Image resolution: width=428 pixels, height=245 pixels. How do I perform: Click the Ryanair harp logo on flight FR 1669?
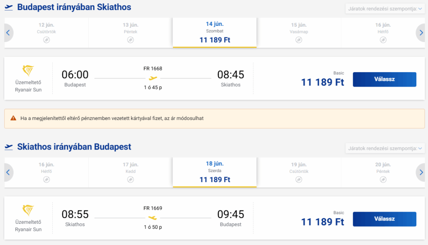28,210
